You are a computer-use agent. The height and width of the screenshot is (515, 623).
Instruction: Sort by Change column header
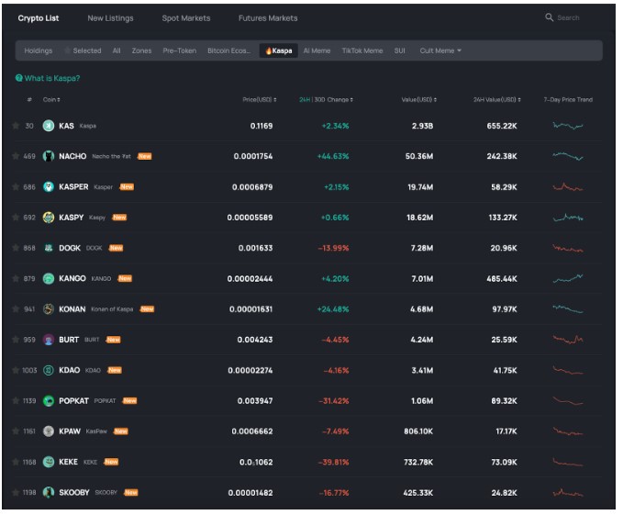point(326,100)
